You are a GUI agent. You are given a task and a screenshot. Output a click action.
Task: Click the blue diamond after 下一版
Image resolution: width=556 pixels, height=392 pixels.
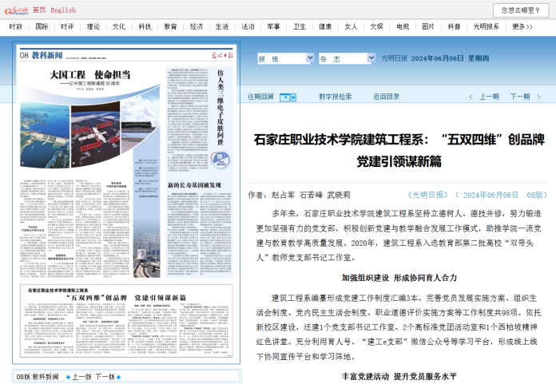click(x=118, y=377)
